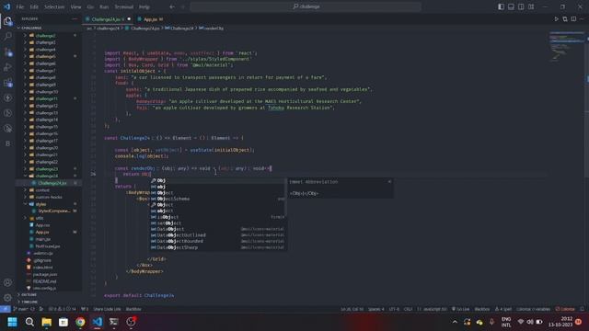Toggle the Secondary Side Bar
The image size is (589, 331).
click(521, 6)
